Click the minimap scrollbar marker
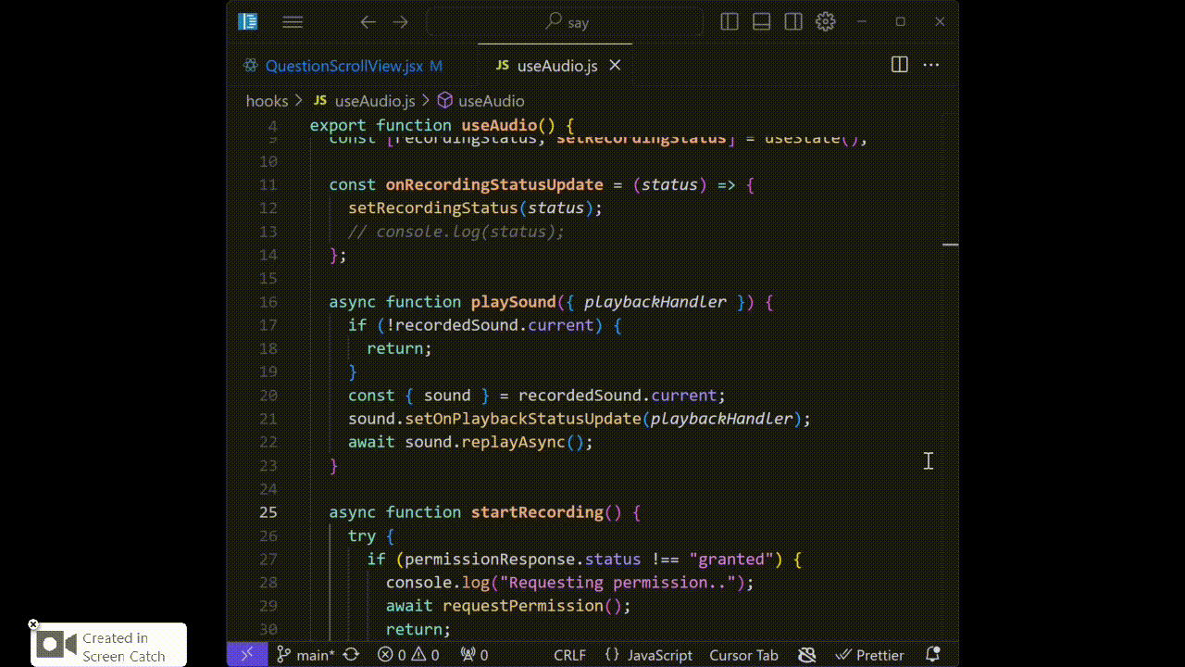The height and width of the screenshot is (667, 1185). click(950, 245)
